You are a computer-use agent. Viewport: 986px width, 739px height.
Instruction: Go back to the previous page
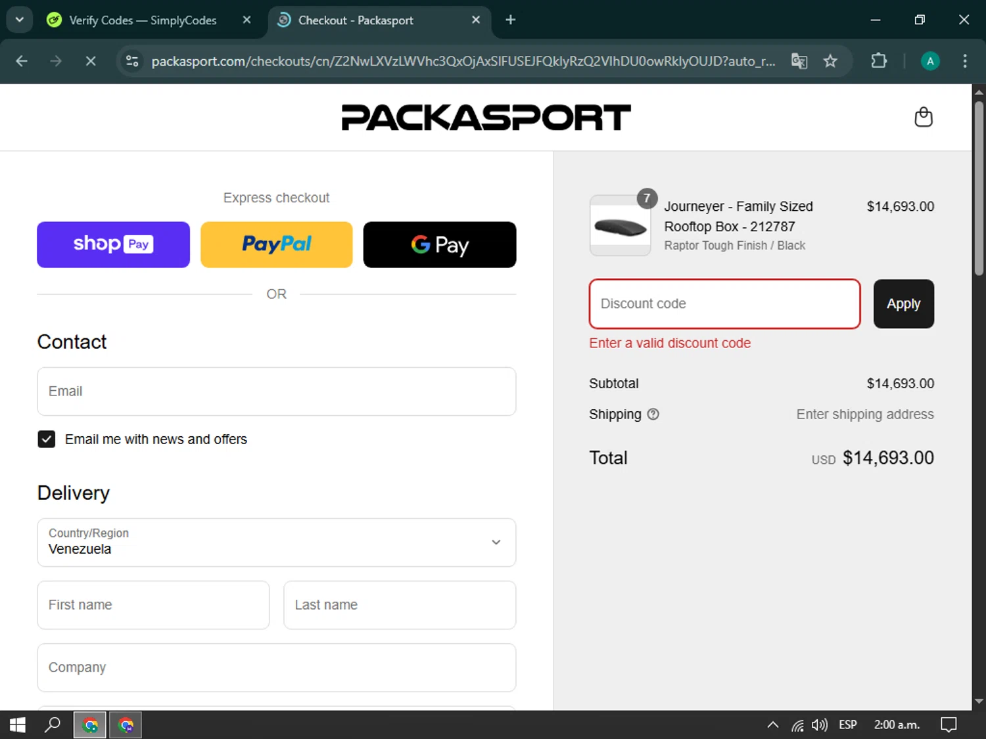[22, 61]
